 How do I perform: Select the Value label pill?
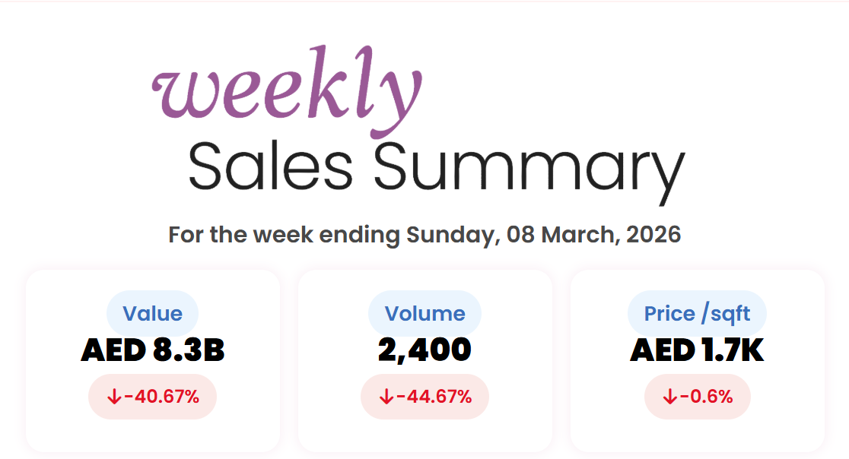152,313
